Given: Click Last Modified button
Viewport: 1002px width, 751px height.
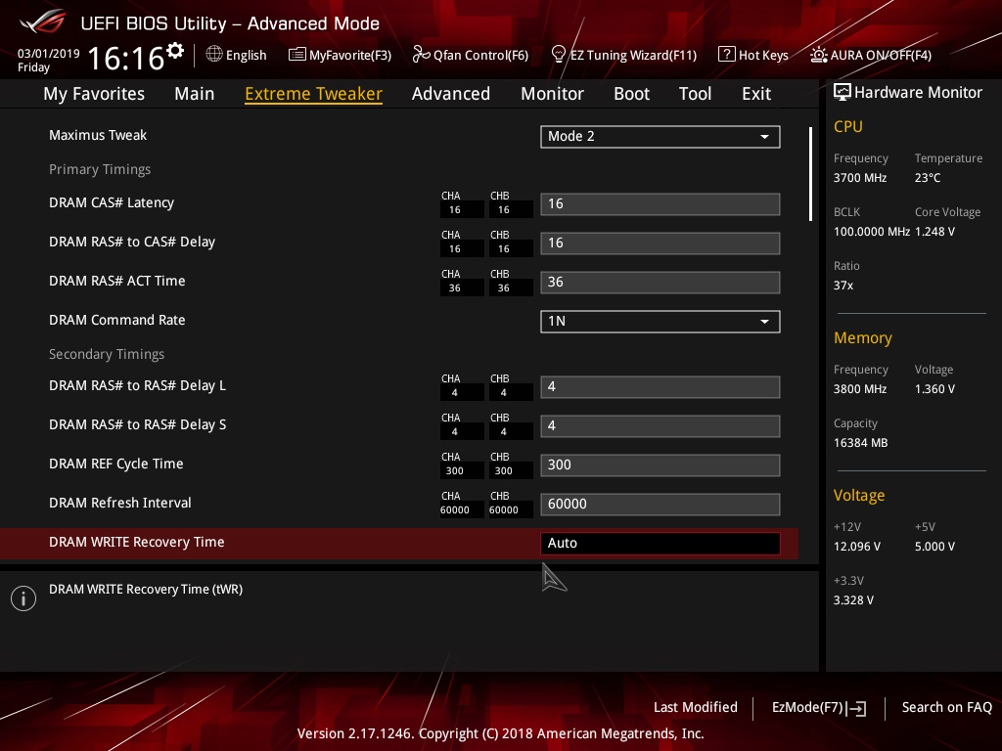Looking at the screenshot, I should click(696, 708).
